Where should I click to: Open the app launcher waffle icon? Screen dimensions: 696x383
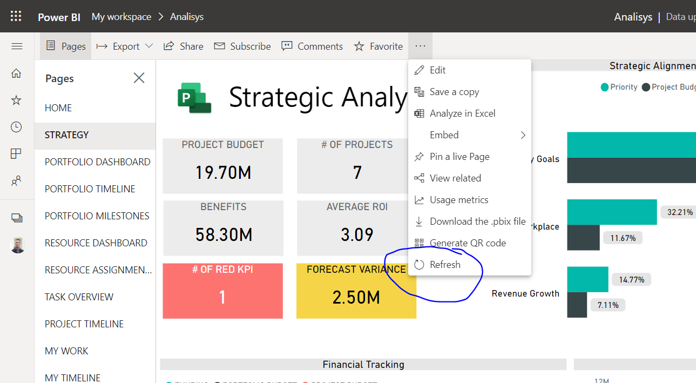[x=16, y=16]
